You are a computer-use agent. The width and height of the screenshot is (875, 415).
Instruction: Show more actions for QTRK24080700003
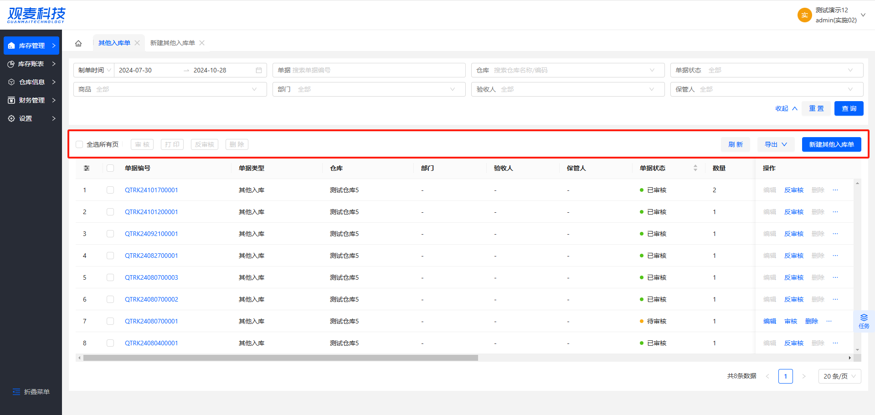point(835,277)
